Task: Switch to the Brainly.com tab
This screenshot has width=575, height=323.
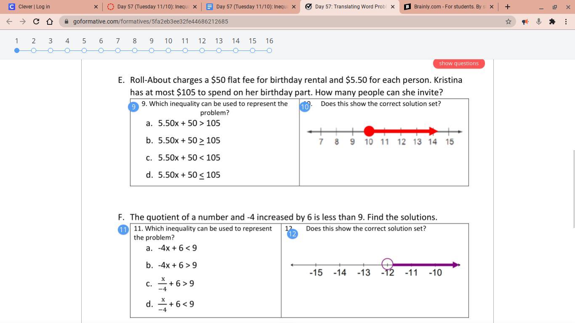Action: pos(448,7)
